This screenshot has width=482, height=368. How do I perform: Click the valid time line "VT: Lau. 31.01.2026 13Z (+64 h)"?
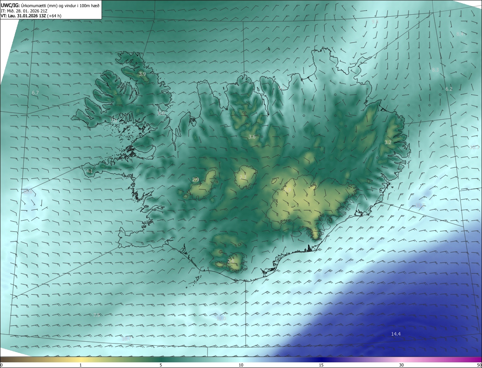pyautogui.click(x=31, y=16)
